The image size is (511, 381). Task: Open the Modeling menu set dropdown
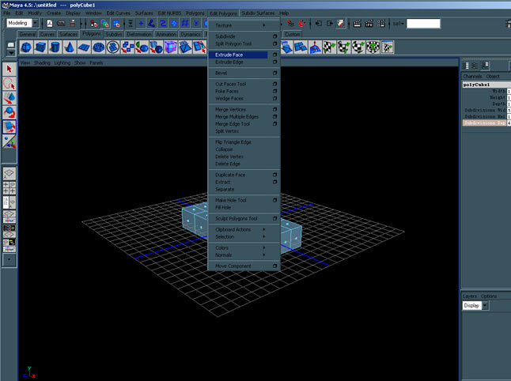pyautogui.click(x=35, y=23)
